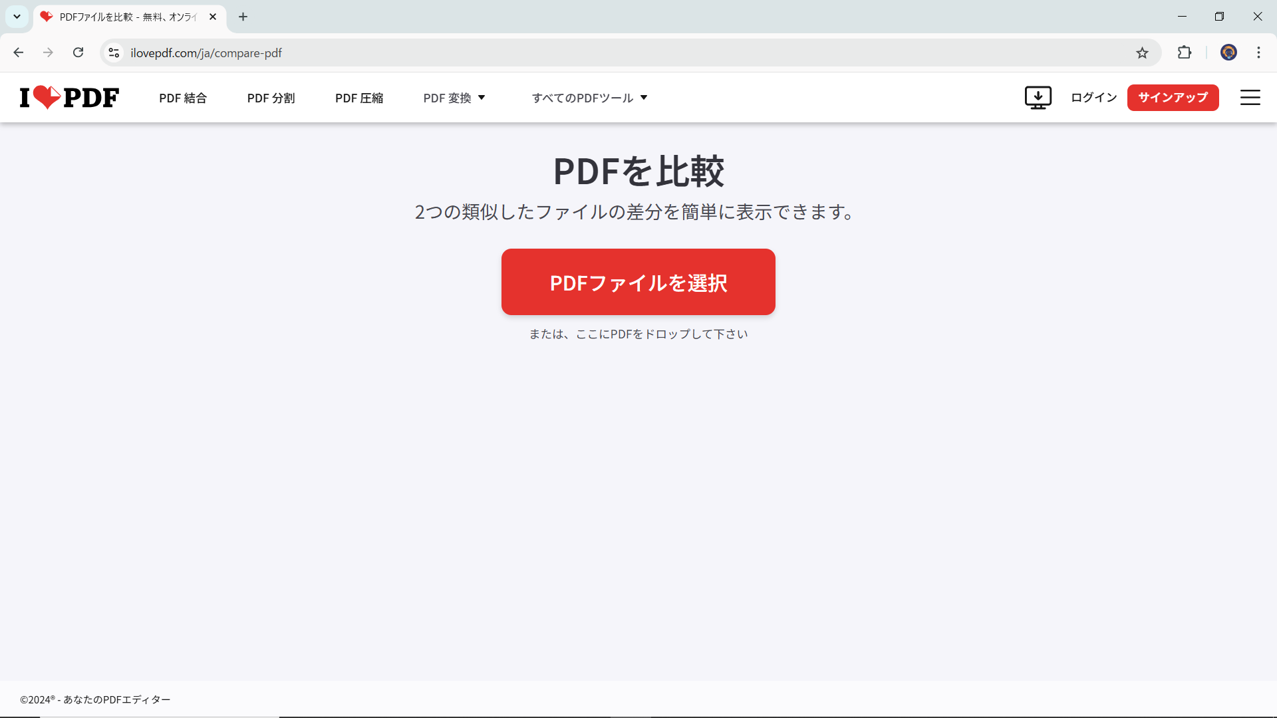Expand the PDF 変換 dropdown
Screen dimensions: 1277x718
pyautogui.click(x=454, y=98)
